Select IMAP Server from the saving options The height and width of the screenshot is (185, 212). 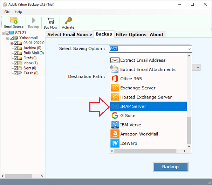pyautogui.click(x=148, y=106)
